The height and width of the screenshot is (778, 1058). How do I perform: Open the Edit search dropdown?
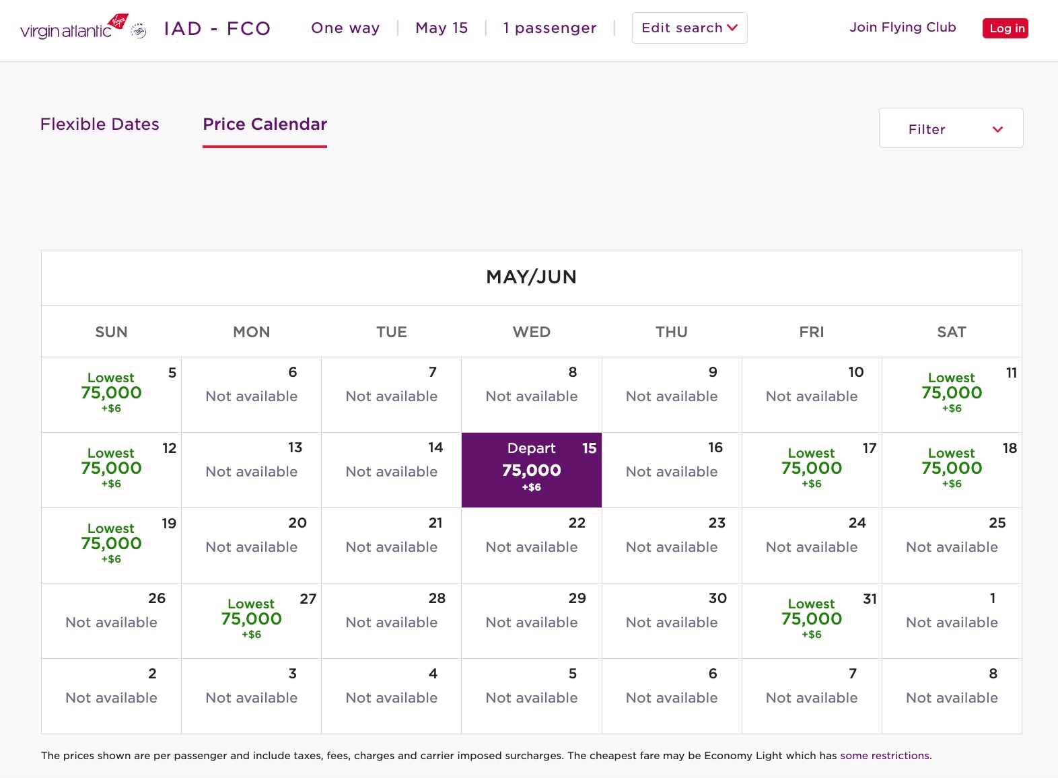689,28
